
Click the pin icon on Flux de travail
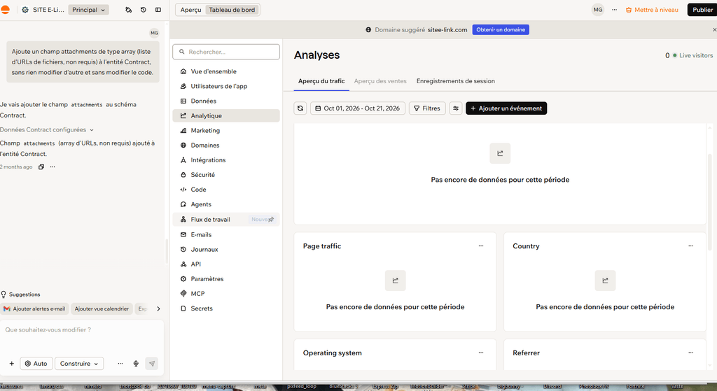coord(271,219)
